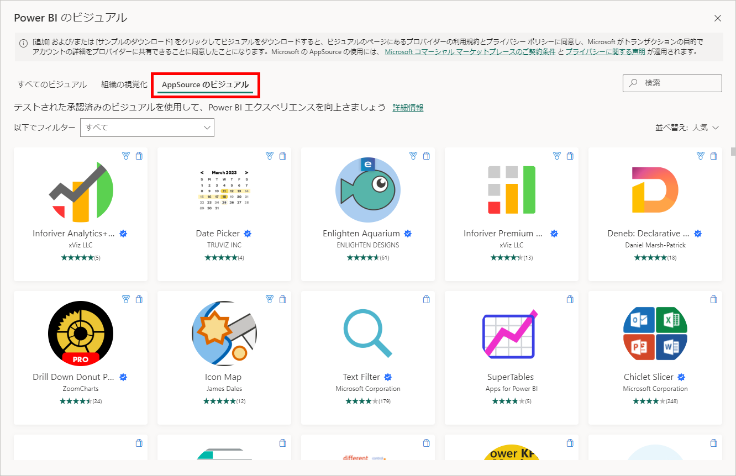The width and height of the screenshot is (736, 476).
Task: Click the badge icon on Enlighten Aquarium card
Action: 413,156
